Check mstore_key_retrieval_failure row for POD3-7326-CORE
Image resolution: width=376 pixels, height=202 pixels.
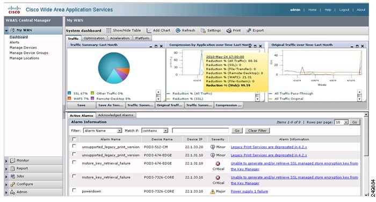pos(74,176)
